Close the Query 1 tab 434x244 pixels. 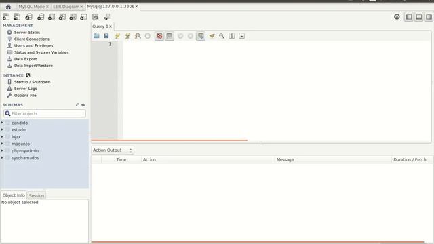click(111, 26)
